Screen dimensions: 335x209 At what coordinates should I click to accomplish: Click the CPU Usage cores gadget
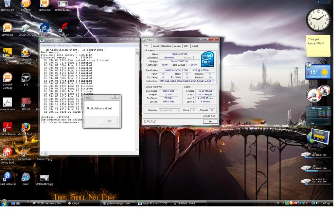click(318, 116)
